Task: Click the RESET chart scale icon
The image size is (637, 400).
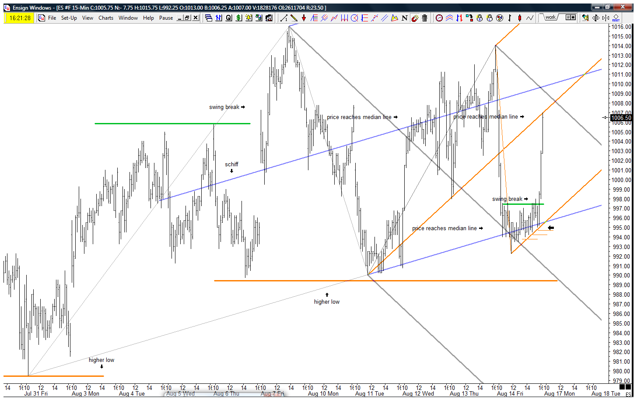Action: coord(616,18)
